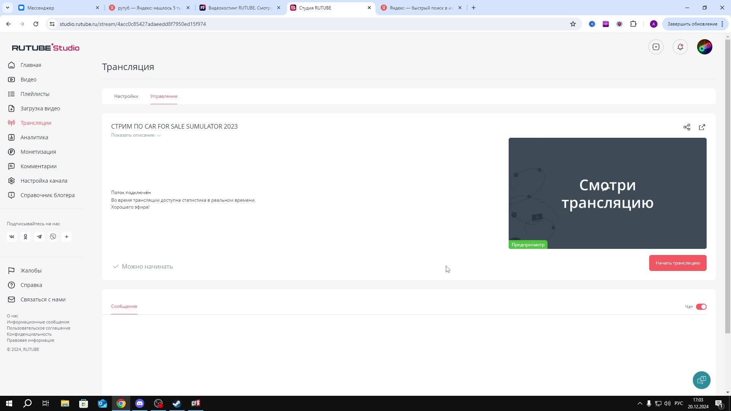Toggle the Чат switch off
This screenshot has width=731, height=411.
701,307
